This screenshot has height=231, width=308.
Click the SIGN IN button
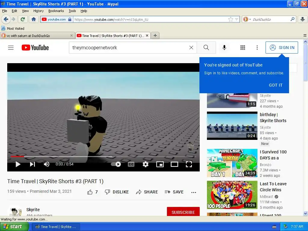tap(282, 48)
